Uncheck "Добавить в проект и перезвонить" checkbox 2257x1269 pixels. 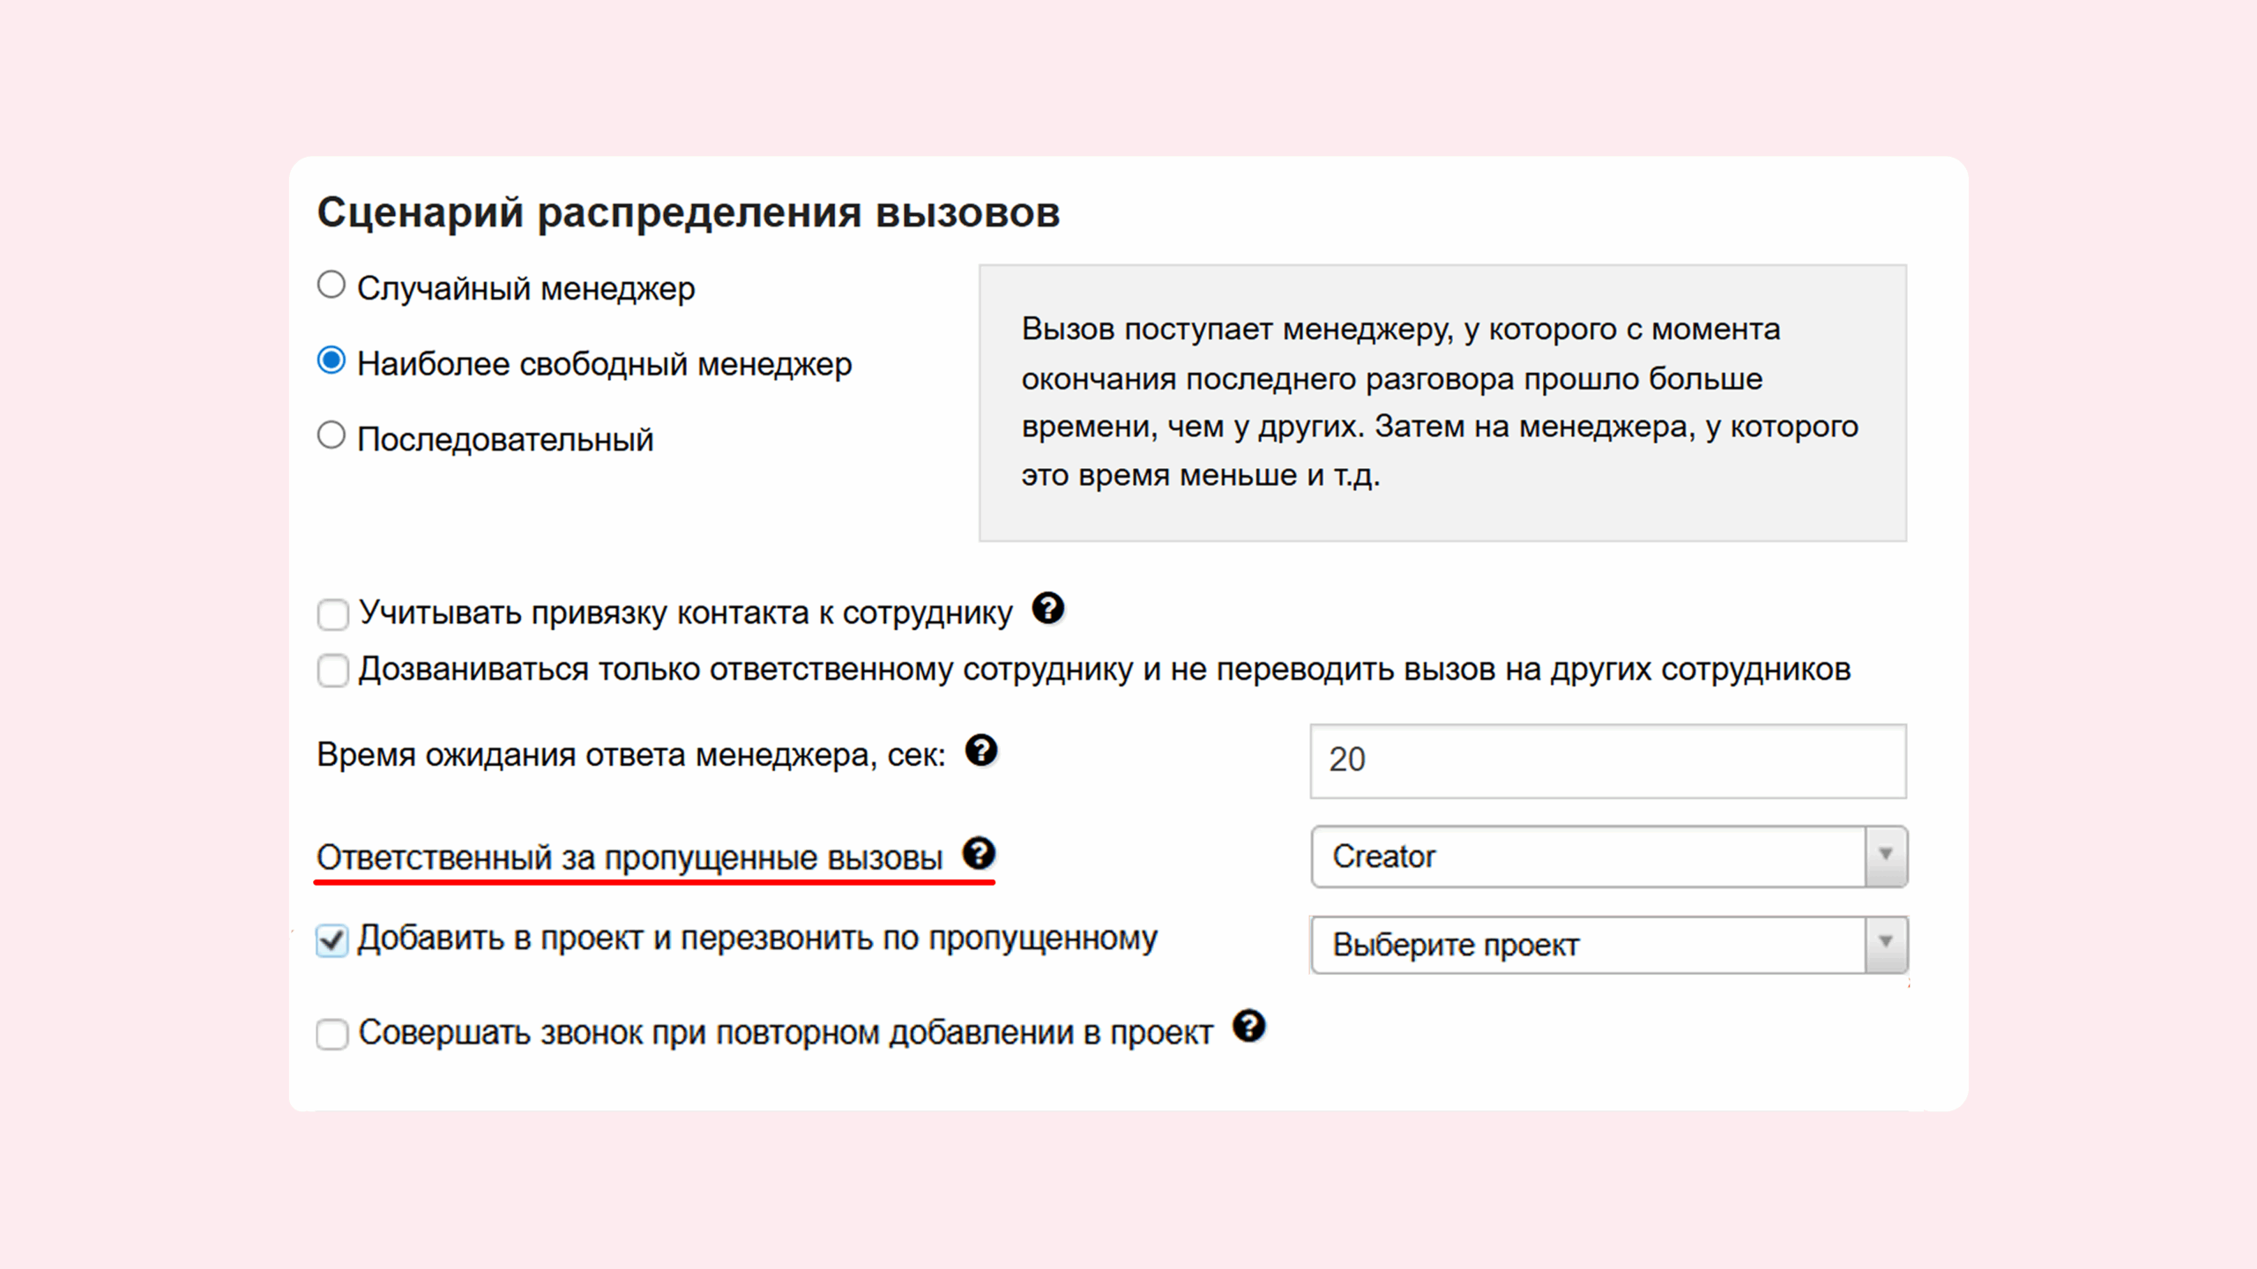point(332,940)
